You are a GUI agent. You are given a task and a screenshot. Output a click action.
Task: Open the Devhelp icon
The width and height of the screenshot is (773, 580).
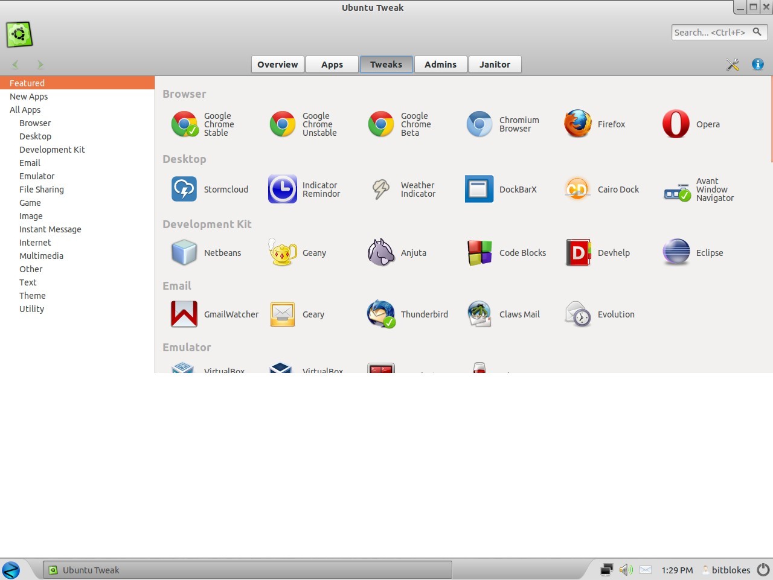[x=578, y=253]
